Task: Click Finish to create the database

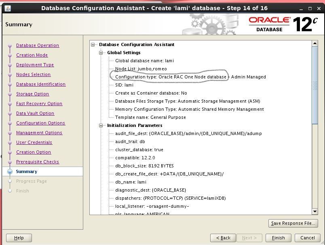Action: 279,238
